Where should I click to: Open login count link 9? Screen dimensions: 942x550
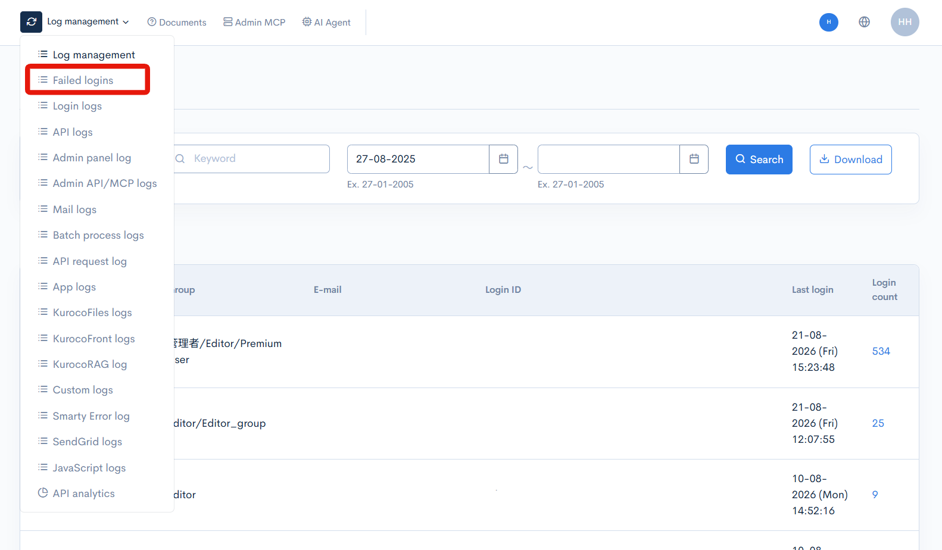pos(875,495)
